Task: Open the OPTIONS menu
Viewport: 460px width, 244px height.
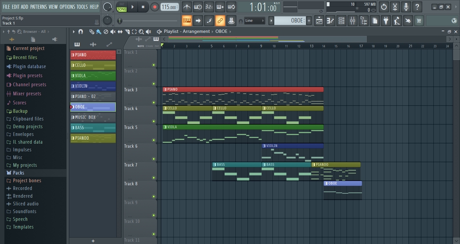Action: point(67,6)
